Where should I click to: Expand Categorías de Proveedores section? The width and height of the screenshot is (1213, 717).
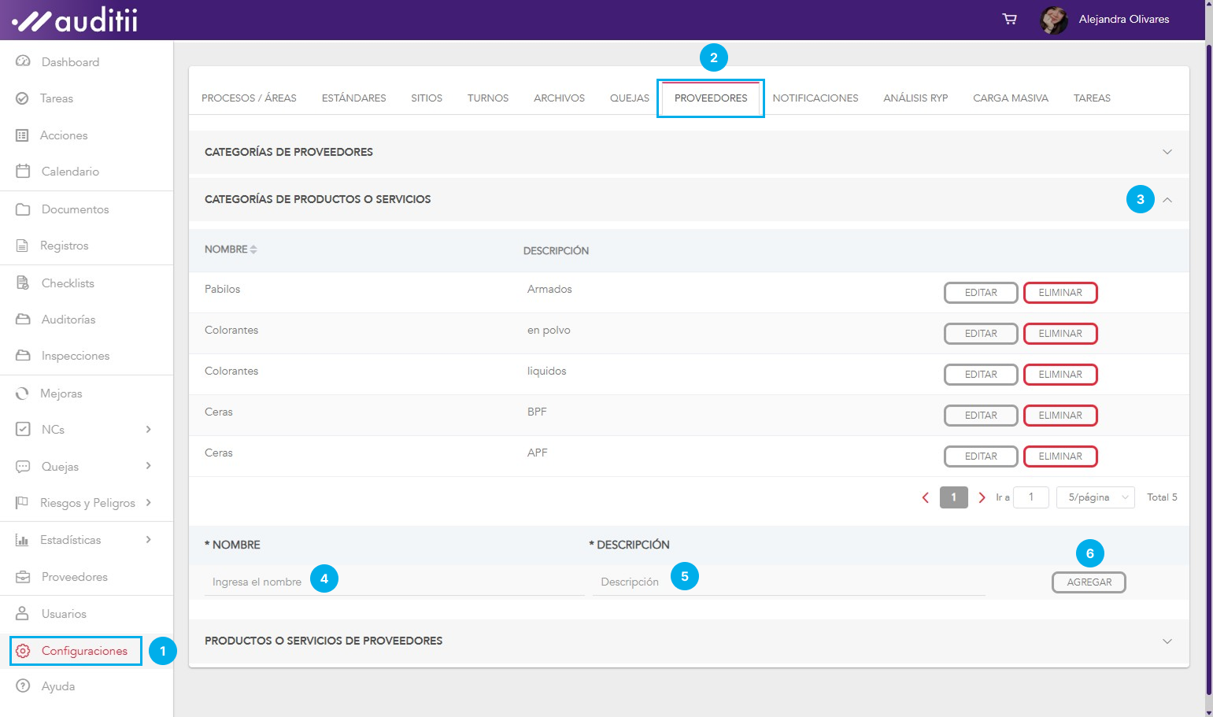pos(1167,152)
